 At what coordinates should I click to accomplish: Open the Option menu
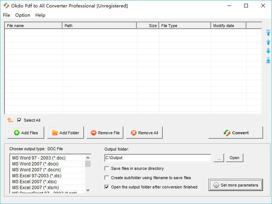[x=23, y=15]
